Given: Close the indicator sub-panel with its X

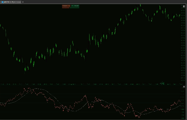Looking at the screenshot, I should tap(184, 87).
